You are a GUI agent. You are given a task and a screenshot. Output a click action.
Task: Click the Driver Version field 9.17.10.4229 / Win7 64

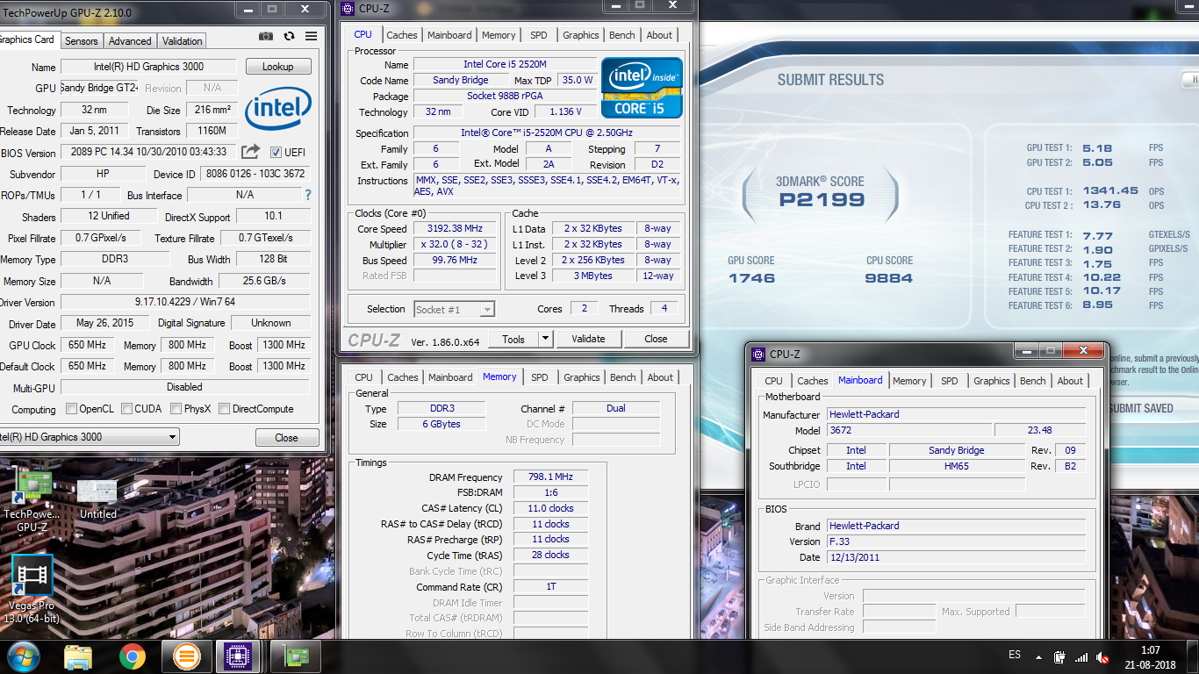[184, 302]
